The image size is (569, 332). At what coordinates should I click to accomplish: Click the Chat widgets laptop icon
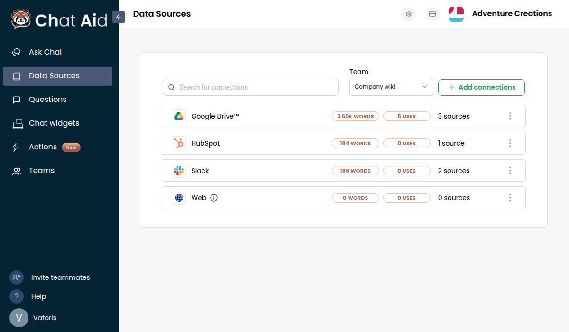(17, 123)
